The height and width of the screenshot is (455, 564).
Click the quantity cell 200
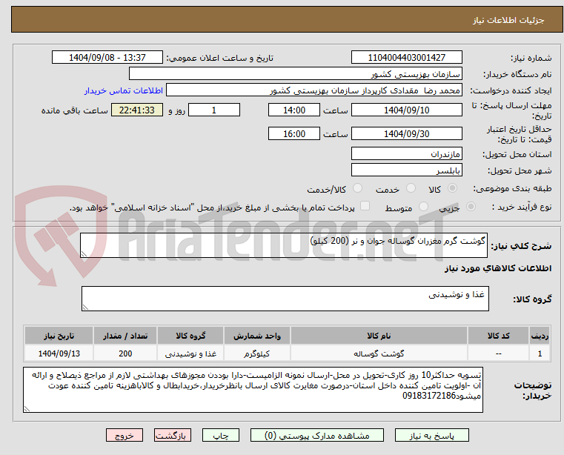click(x=125, y=353)
